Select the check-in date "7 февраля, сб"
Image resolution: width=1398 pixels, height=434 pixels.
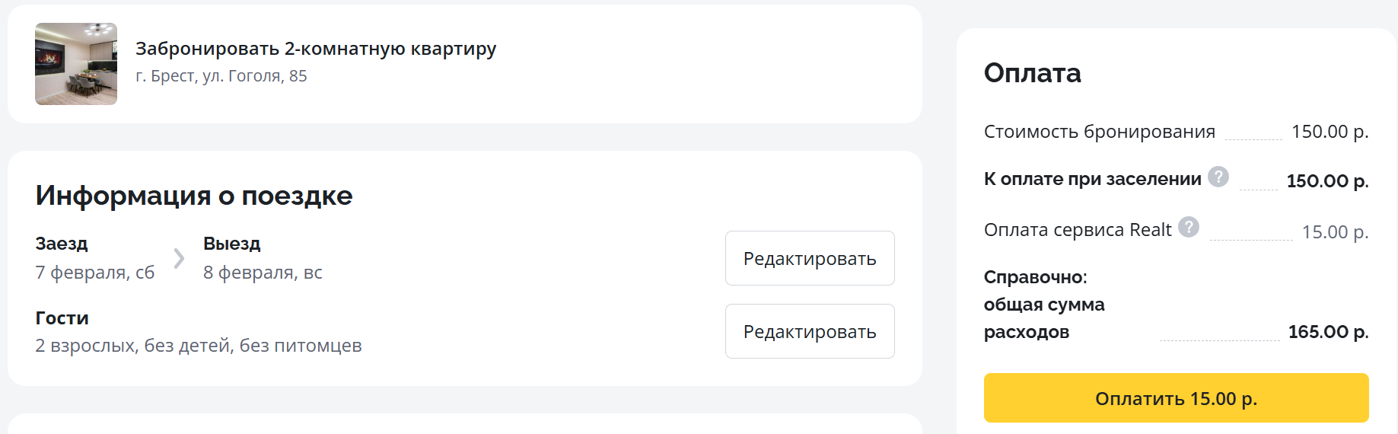(x=95, y=273)
